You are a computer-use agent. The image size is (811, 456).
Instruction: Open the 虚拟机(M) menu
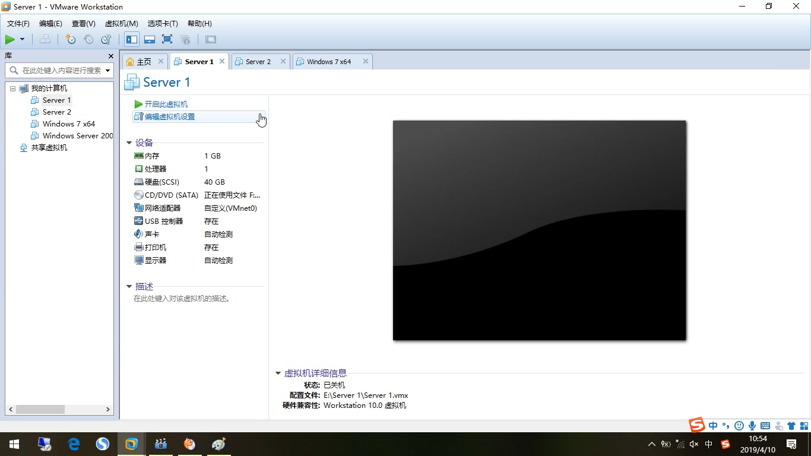[x=121, y=24]
